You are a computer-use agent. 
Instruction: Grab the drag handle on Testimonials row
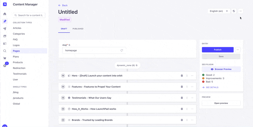[187, 98]
